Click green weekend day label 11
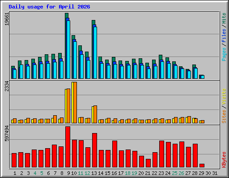 click(81, 173)
